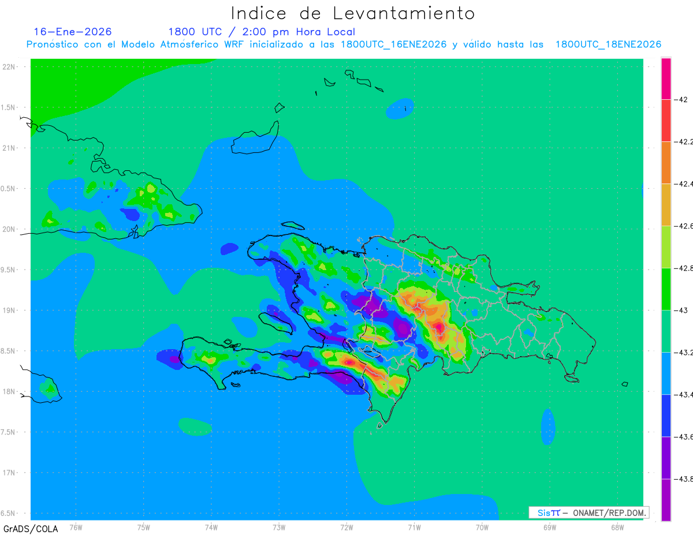Viewport: 693px width, 535px height.
Task: Click the '-42.2' legend value
Action: 684,142
